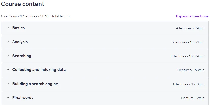Open the Building a search engine title
This screenshot has height=106, width=210.
(35, 84)
